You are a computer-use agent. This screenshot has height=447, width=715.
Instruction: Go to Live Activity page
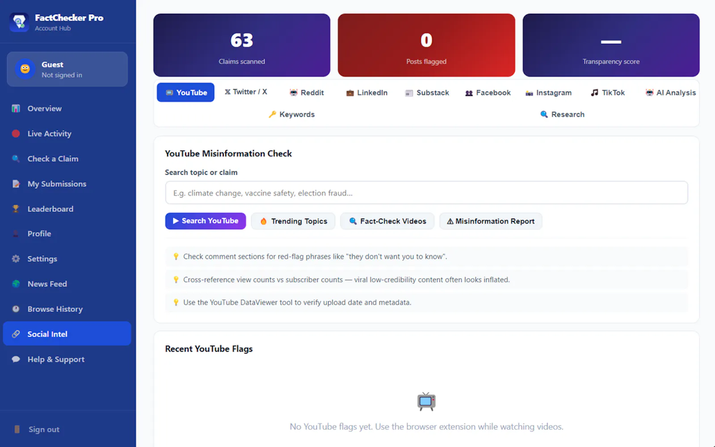click(67, 134)
